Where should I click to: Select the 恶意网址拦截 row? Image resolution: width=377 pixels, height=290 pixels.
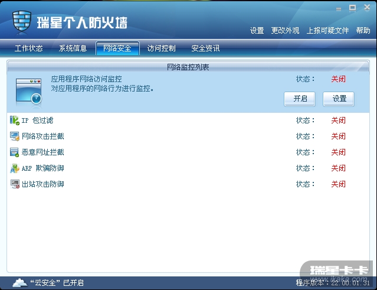pos(188,152)
